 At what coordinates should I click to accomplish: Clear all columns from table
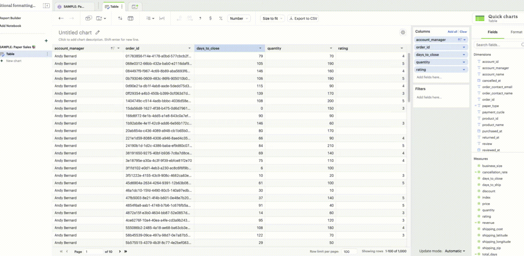pyautogui.click(x=463, y=32)
